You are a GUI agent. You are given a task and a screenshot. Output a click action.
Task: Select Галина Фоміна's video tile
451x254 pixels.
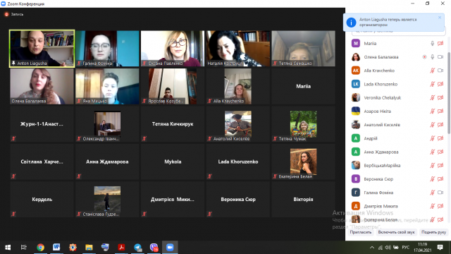[107, 49]
